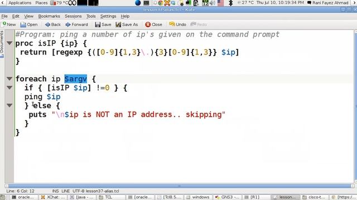Click the greyed Redo toolbar item

(199, 24)
